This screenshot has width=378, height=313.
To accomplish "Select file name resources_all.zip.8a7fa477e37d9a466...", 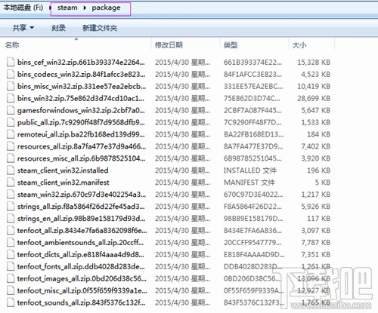I will pyautogui.click(x=82, y=146).
